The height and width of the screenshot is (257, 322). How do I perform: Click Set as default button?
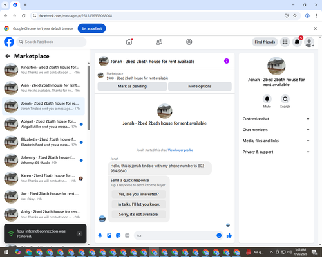pyautogui.click(x=91, y=28)
